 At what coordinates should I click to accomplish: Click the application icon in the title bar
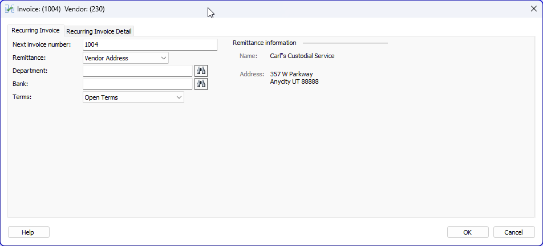point(10,9)
